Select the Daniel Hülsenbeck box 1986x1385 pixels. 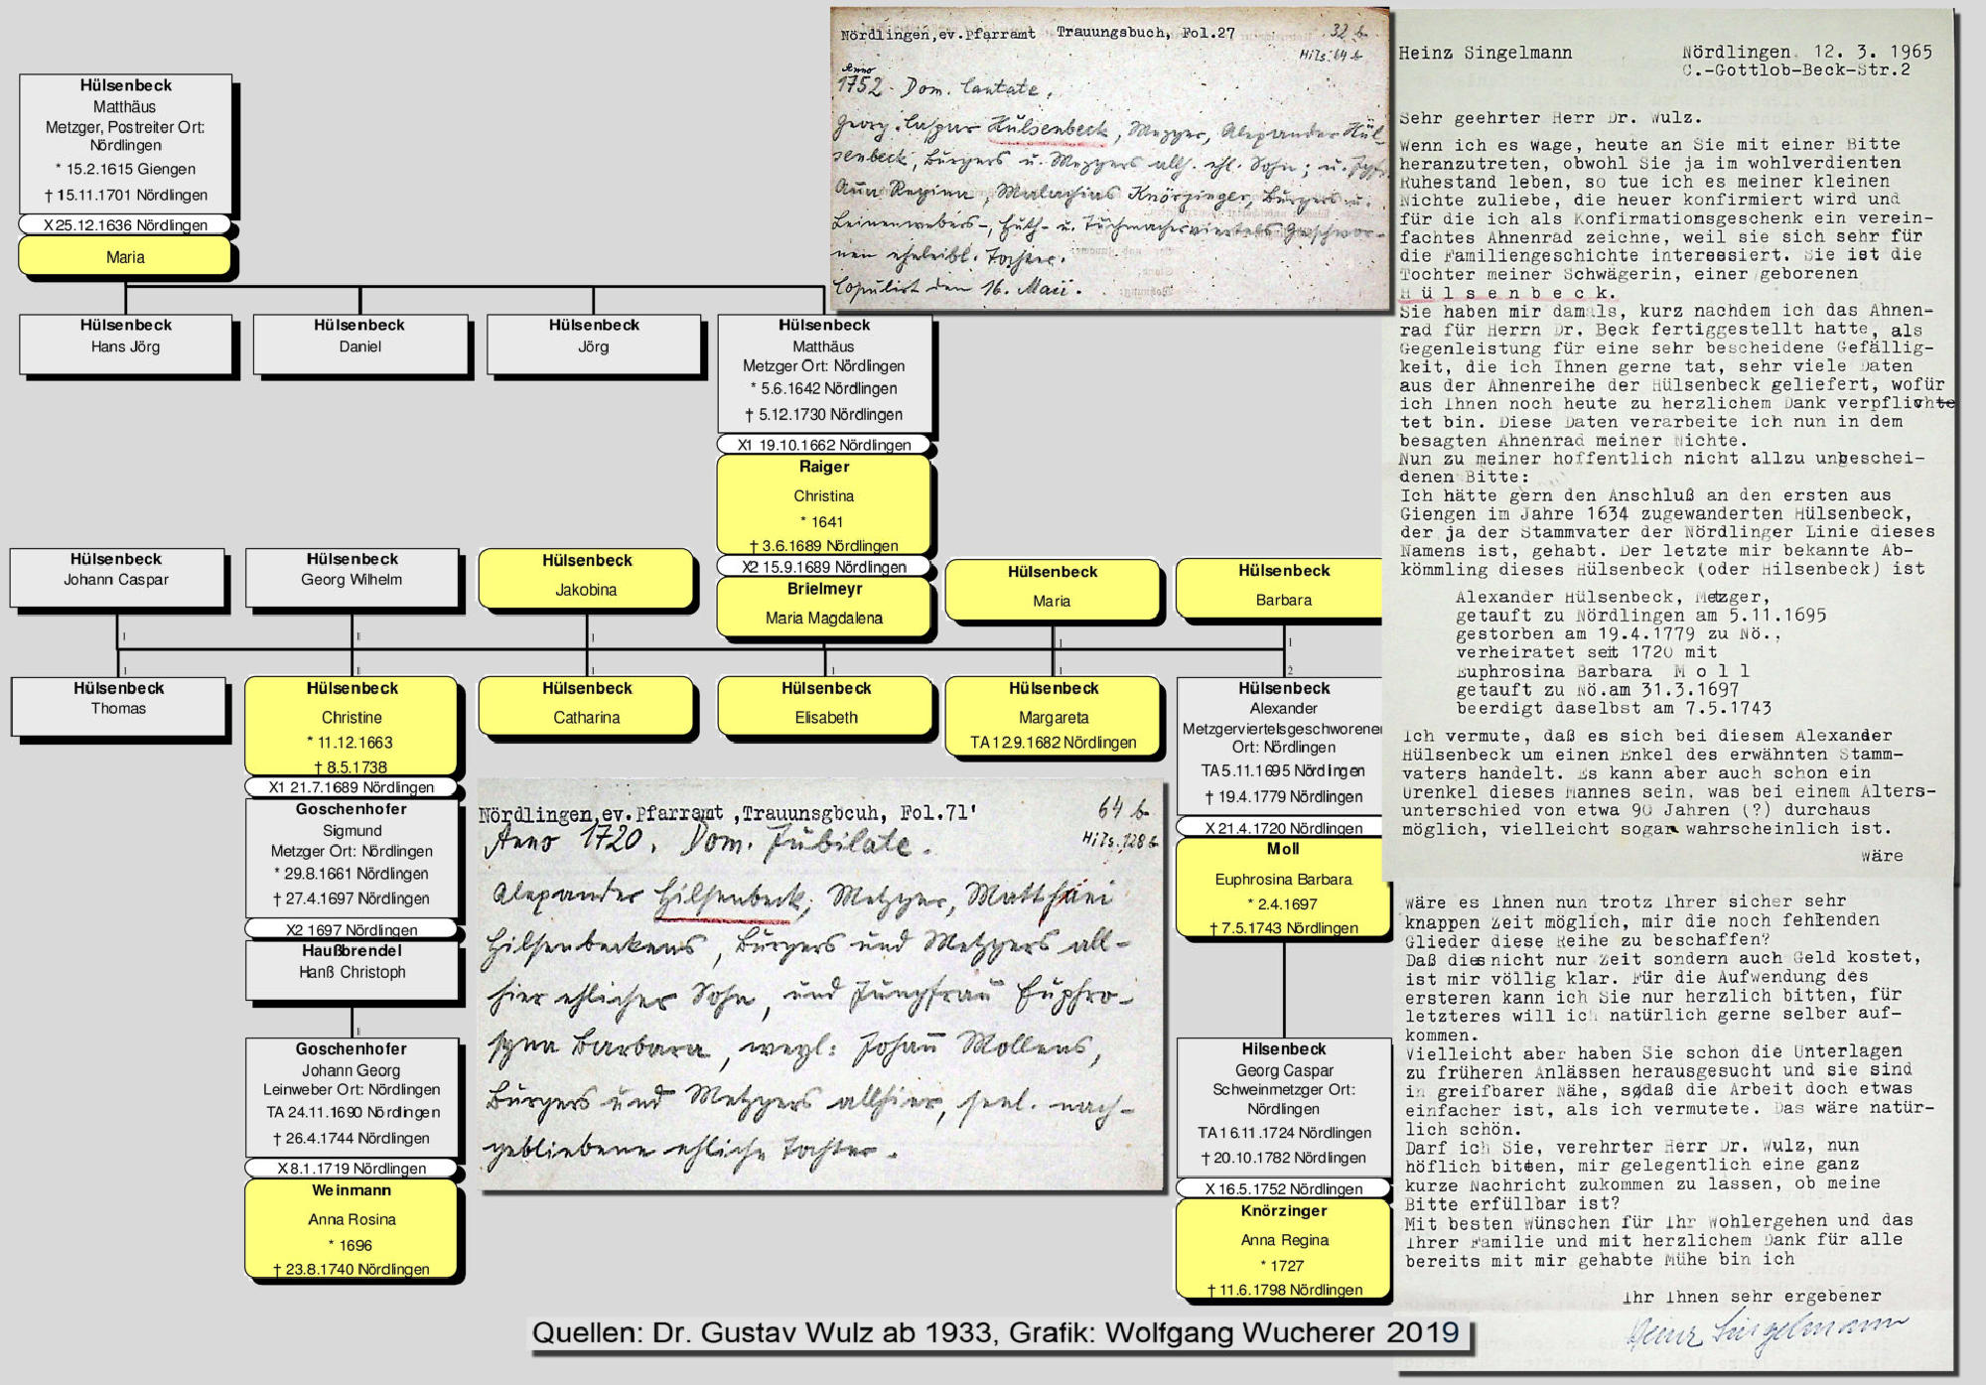coord(359,343)
